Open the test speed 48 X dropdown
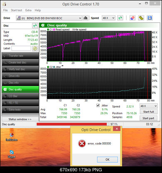 (149, 106)
